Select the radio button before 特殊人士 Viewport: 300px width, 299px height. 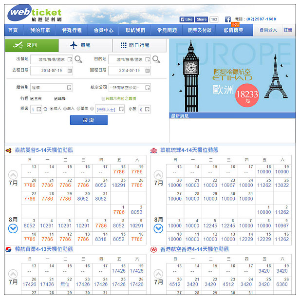pos(92,109)
